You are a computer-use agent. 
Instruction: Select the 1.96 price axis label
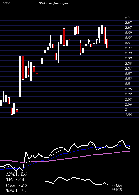point(128,115)
